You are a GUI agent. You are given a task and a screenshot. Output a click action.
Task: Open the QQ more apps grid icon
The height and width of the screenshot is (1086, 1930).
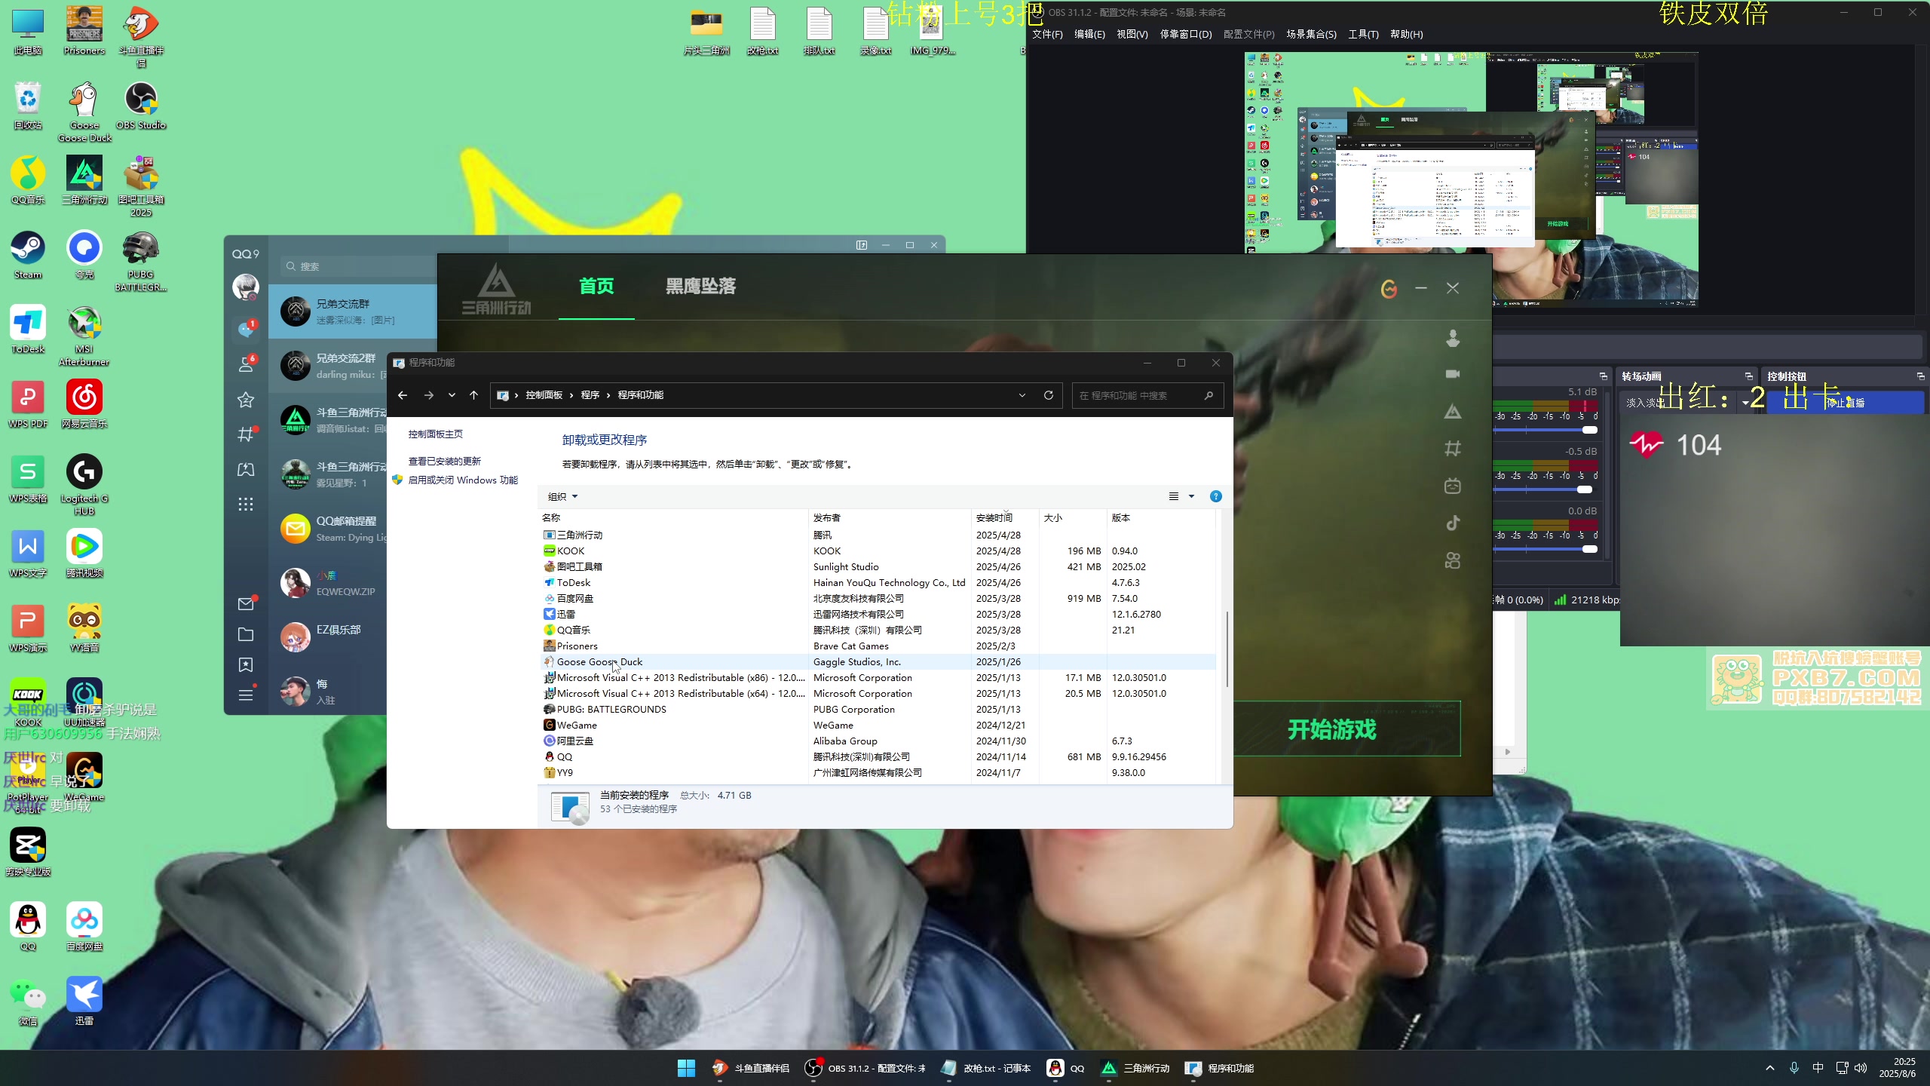point(246,505)
